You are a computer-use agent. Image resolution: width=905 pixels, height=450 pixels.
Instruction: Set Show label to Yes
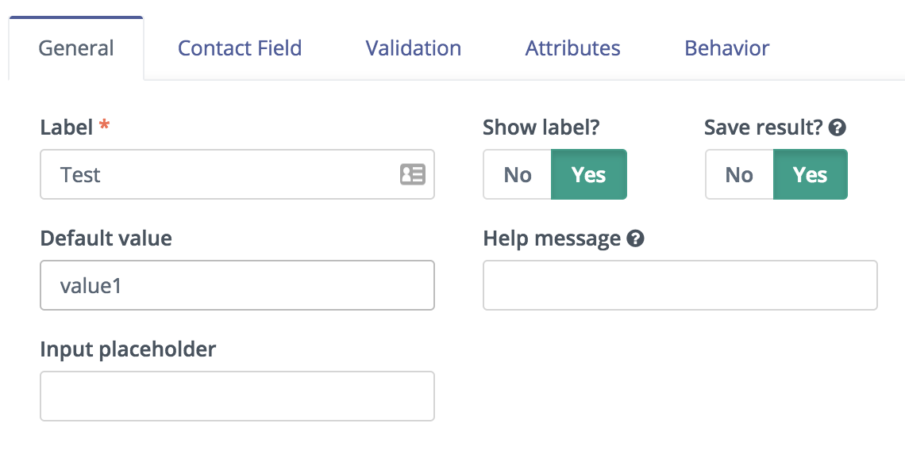click(589, 174)
